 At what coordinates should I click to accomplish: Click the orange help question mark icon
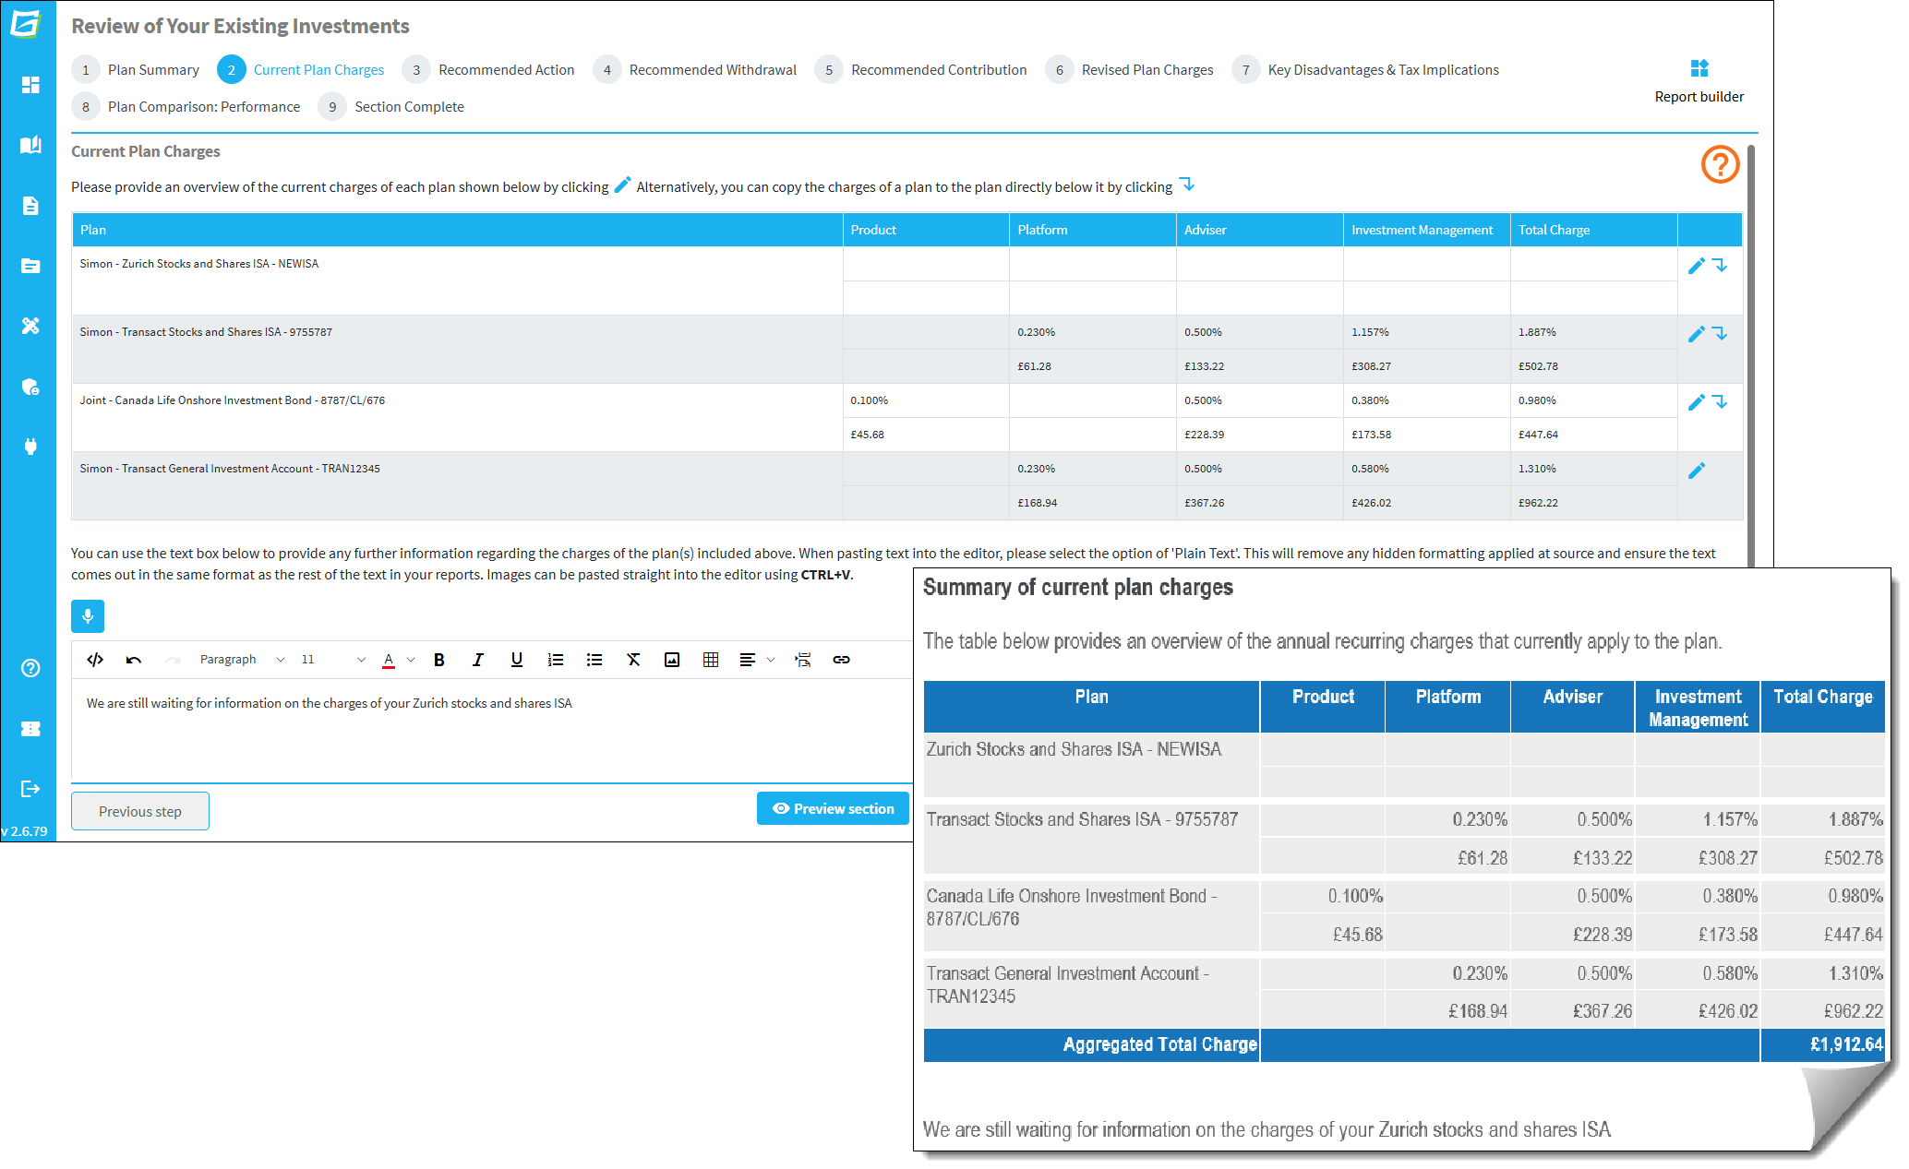point(1720,165)
